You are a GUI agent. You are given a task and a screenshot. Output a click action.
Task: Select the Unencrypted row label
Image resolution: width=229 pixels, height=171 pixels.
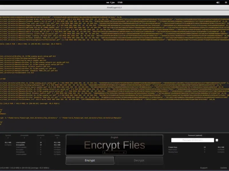(21, 142)
